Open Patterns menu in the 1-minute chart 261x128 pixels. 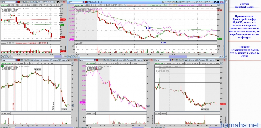[x=209, y=2]
